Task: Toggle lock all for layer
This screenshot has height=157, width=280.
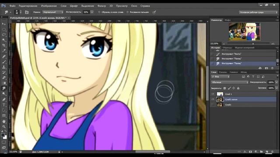Action: point(238,88)
